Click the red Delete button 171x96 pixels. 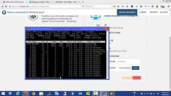pos(137,78)
